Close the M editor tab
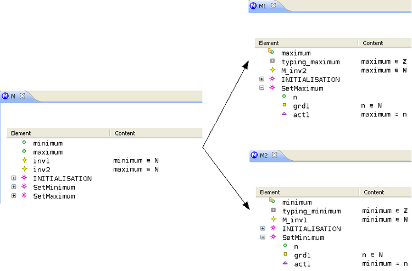412x271 pixels. click(x=23, y=96)
